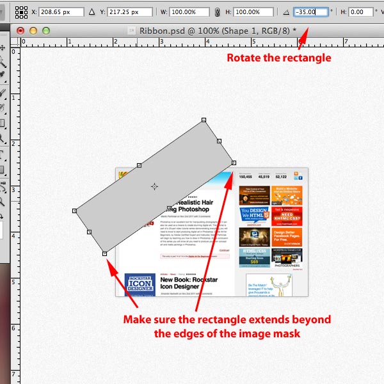Click the 'You Design We HTML5' ad
Screen dimensions: 384x384
[x=255, y=216]
